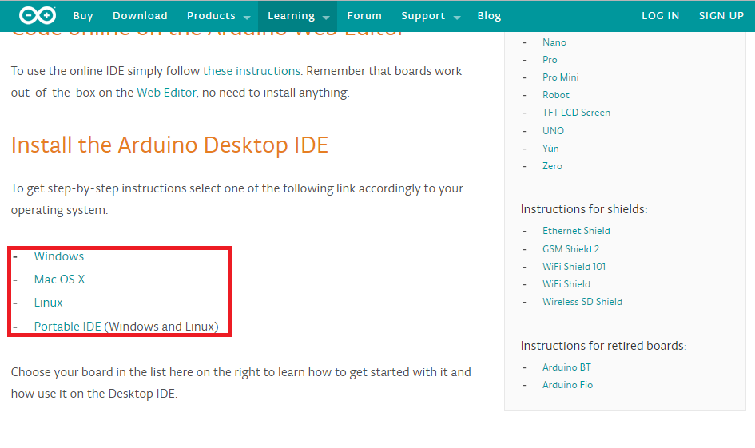Open the Download menu item
This screenshot has height=448, width=755.
click(x=140, y=15)
